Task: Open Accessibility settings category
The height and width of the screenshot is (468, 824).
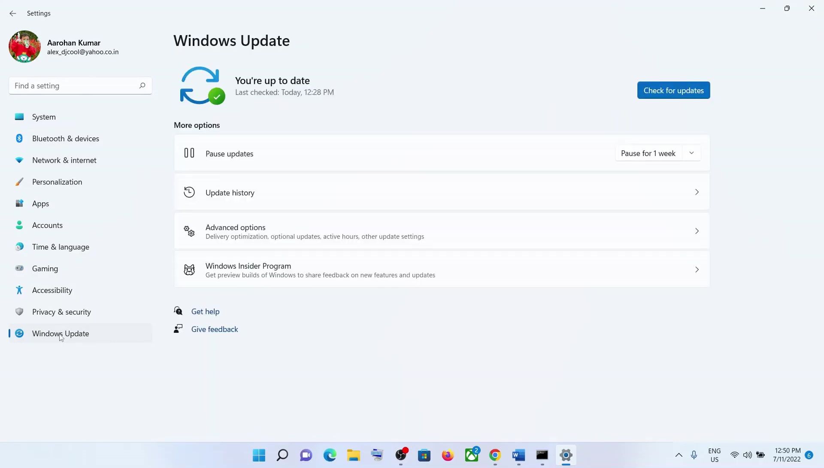Action: tap(80, 290)
